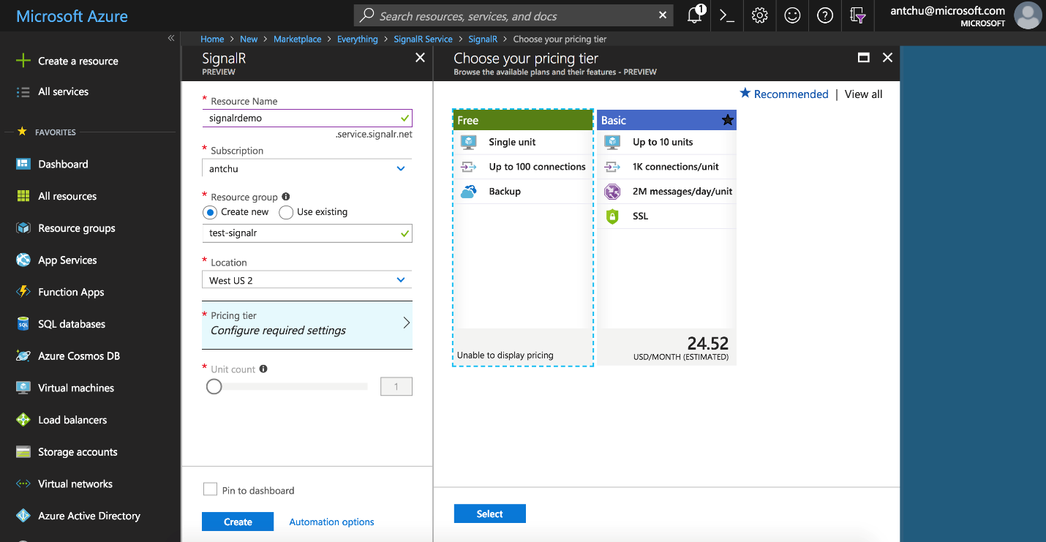
Task: Open Dashboard from the sidebar menu
Action: [x=63, y=164]
